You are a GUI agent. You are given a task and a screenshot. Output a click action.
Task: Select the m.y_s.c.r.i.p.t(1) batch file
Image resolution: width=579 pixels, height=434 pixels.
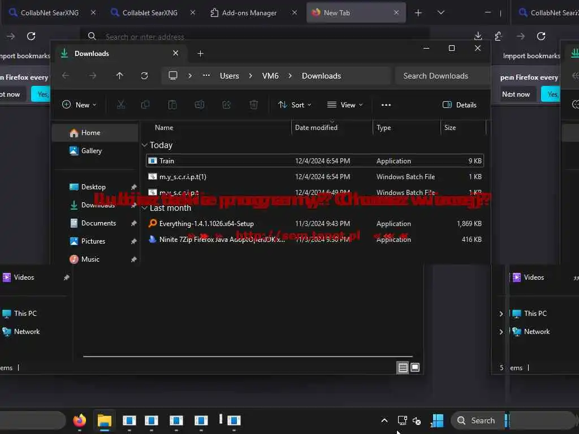[314, 176]
